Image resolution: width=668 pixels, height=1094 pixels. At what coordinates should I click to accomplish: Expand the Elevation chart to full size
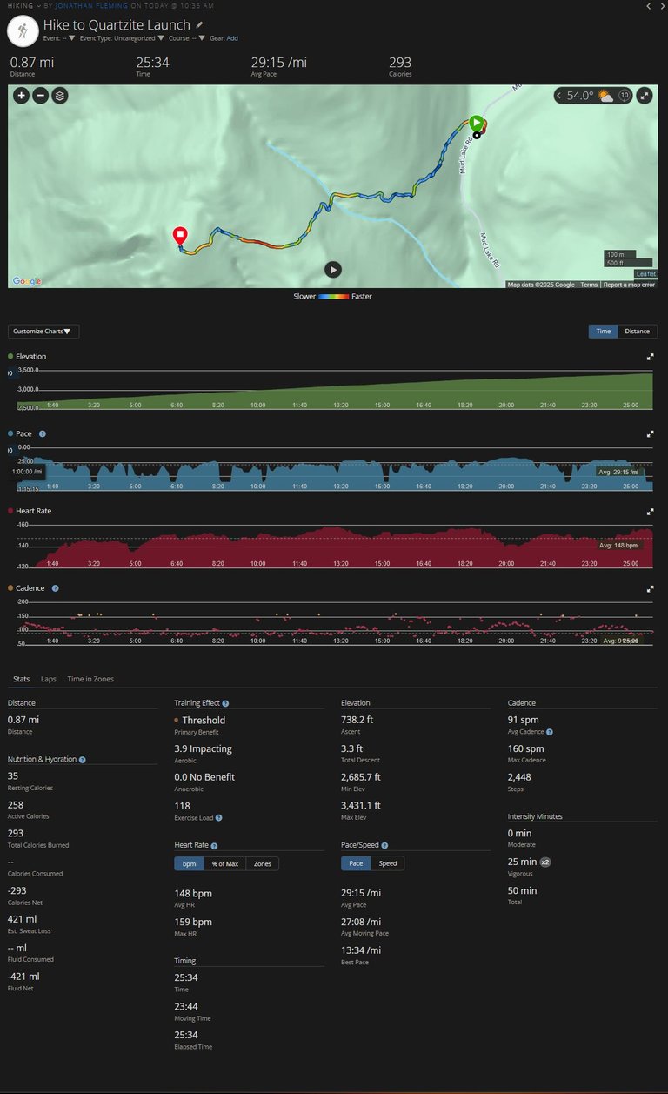[650, 357]
